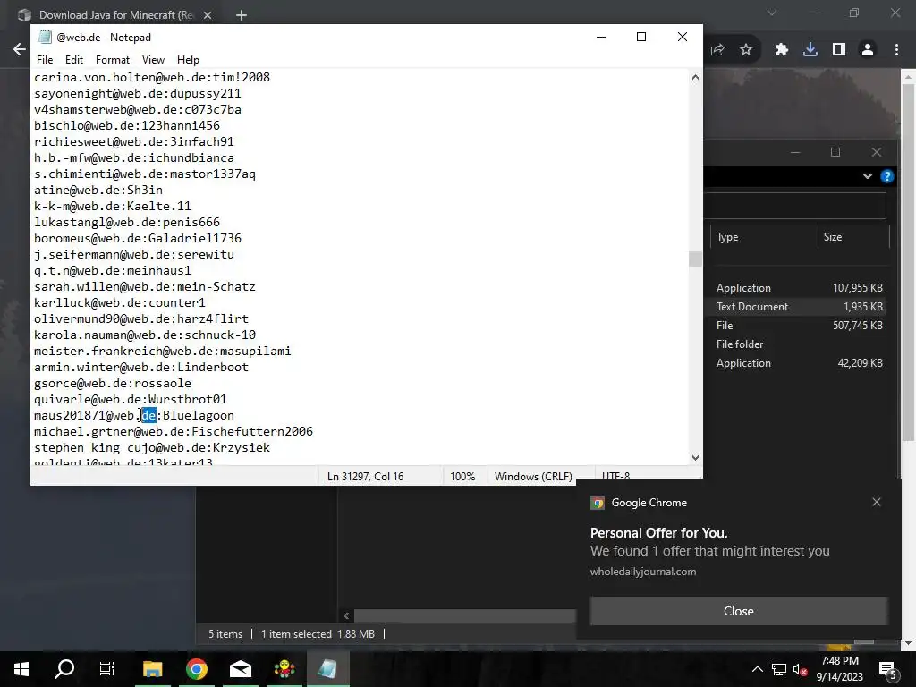
Task: Open the File menu in Notepad
Action: tap(45, 60)
